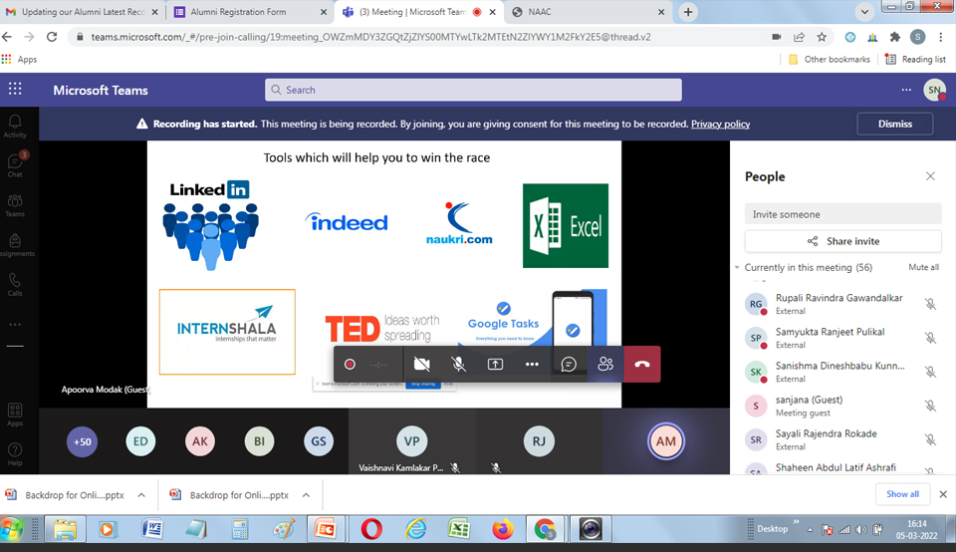Open Windows Start menu
Screen dimensions: 956x552
click(12, 529)
